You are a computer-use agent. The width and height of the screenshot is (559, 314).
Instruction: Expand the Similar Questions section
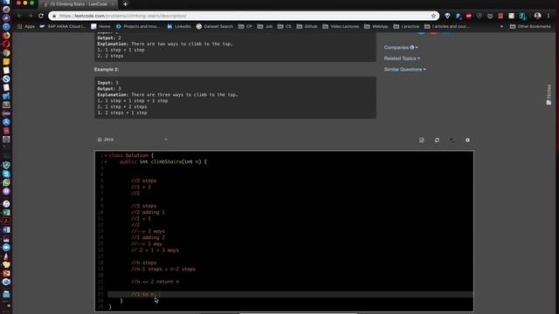[x=404, y=70]
